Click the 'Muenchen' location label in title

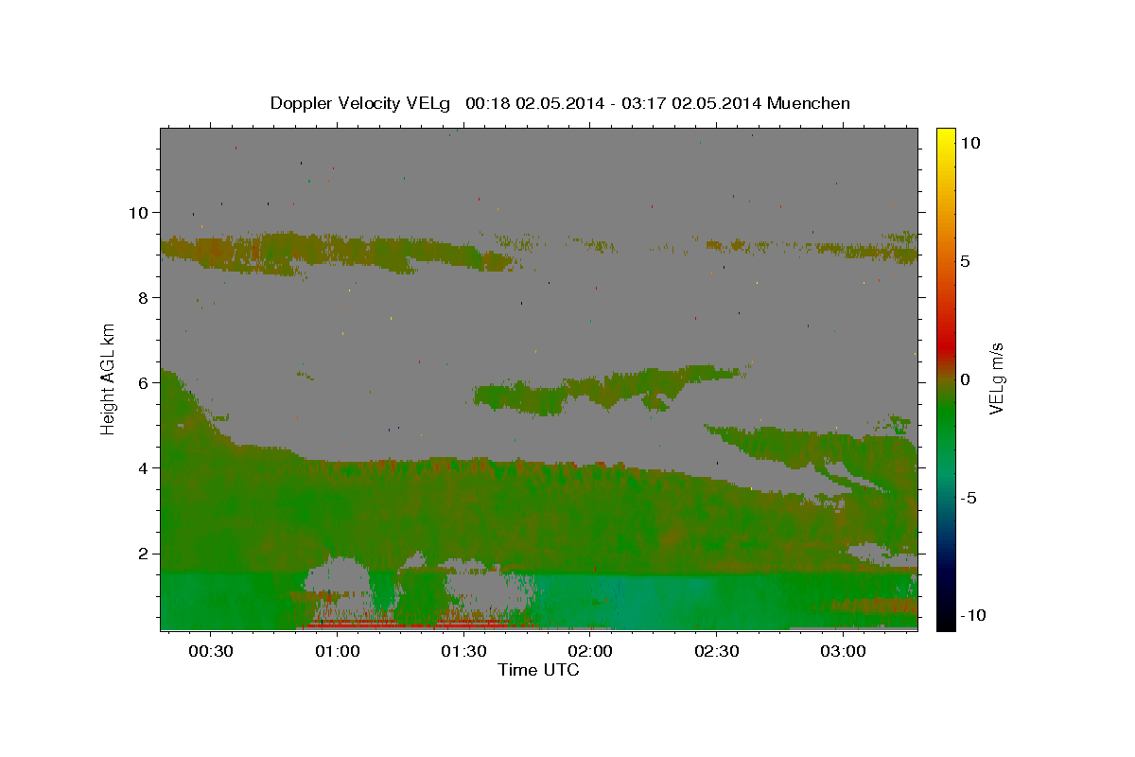pos(809,103)
